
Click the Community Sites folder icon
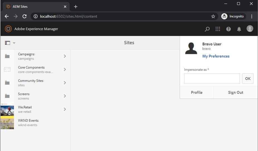(x=7, y=83)
